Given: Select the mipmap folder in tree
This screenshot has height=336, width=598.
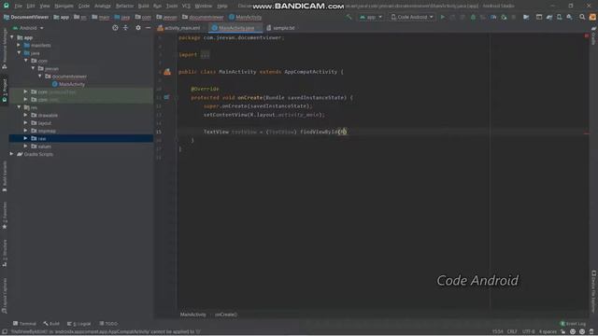Looking at the screenshot, I should pyautogui.click(x=47, y=131).
